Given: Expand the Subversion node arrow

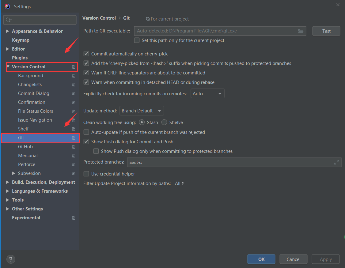Looking at the screenshot, I should pyautogui.click(x=14, y=173).
